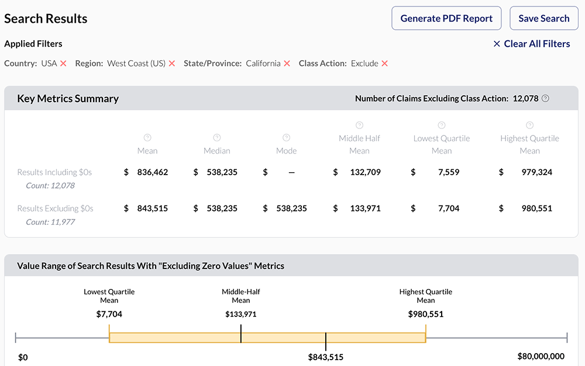Remove the California state filter
The height and width of the screenshot is (366, 585).
[x=287, y=64]
